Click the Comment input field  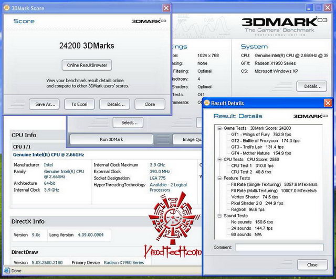[279, 248]
